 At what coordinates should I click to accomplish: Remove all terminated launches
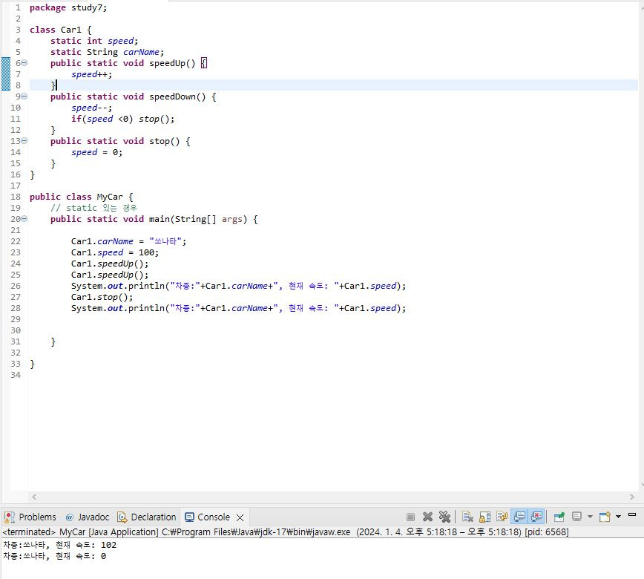445,517
